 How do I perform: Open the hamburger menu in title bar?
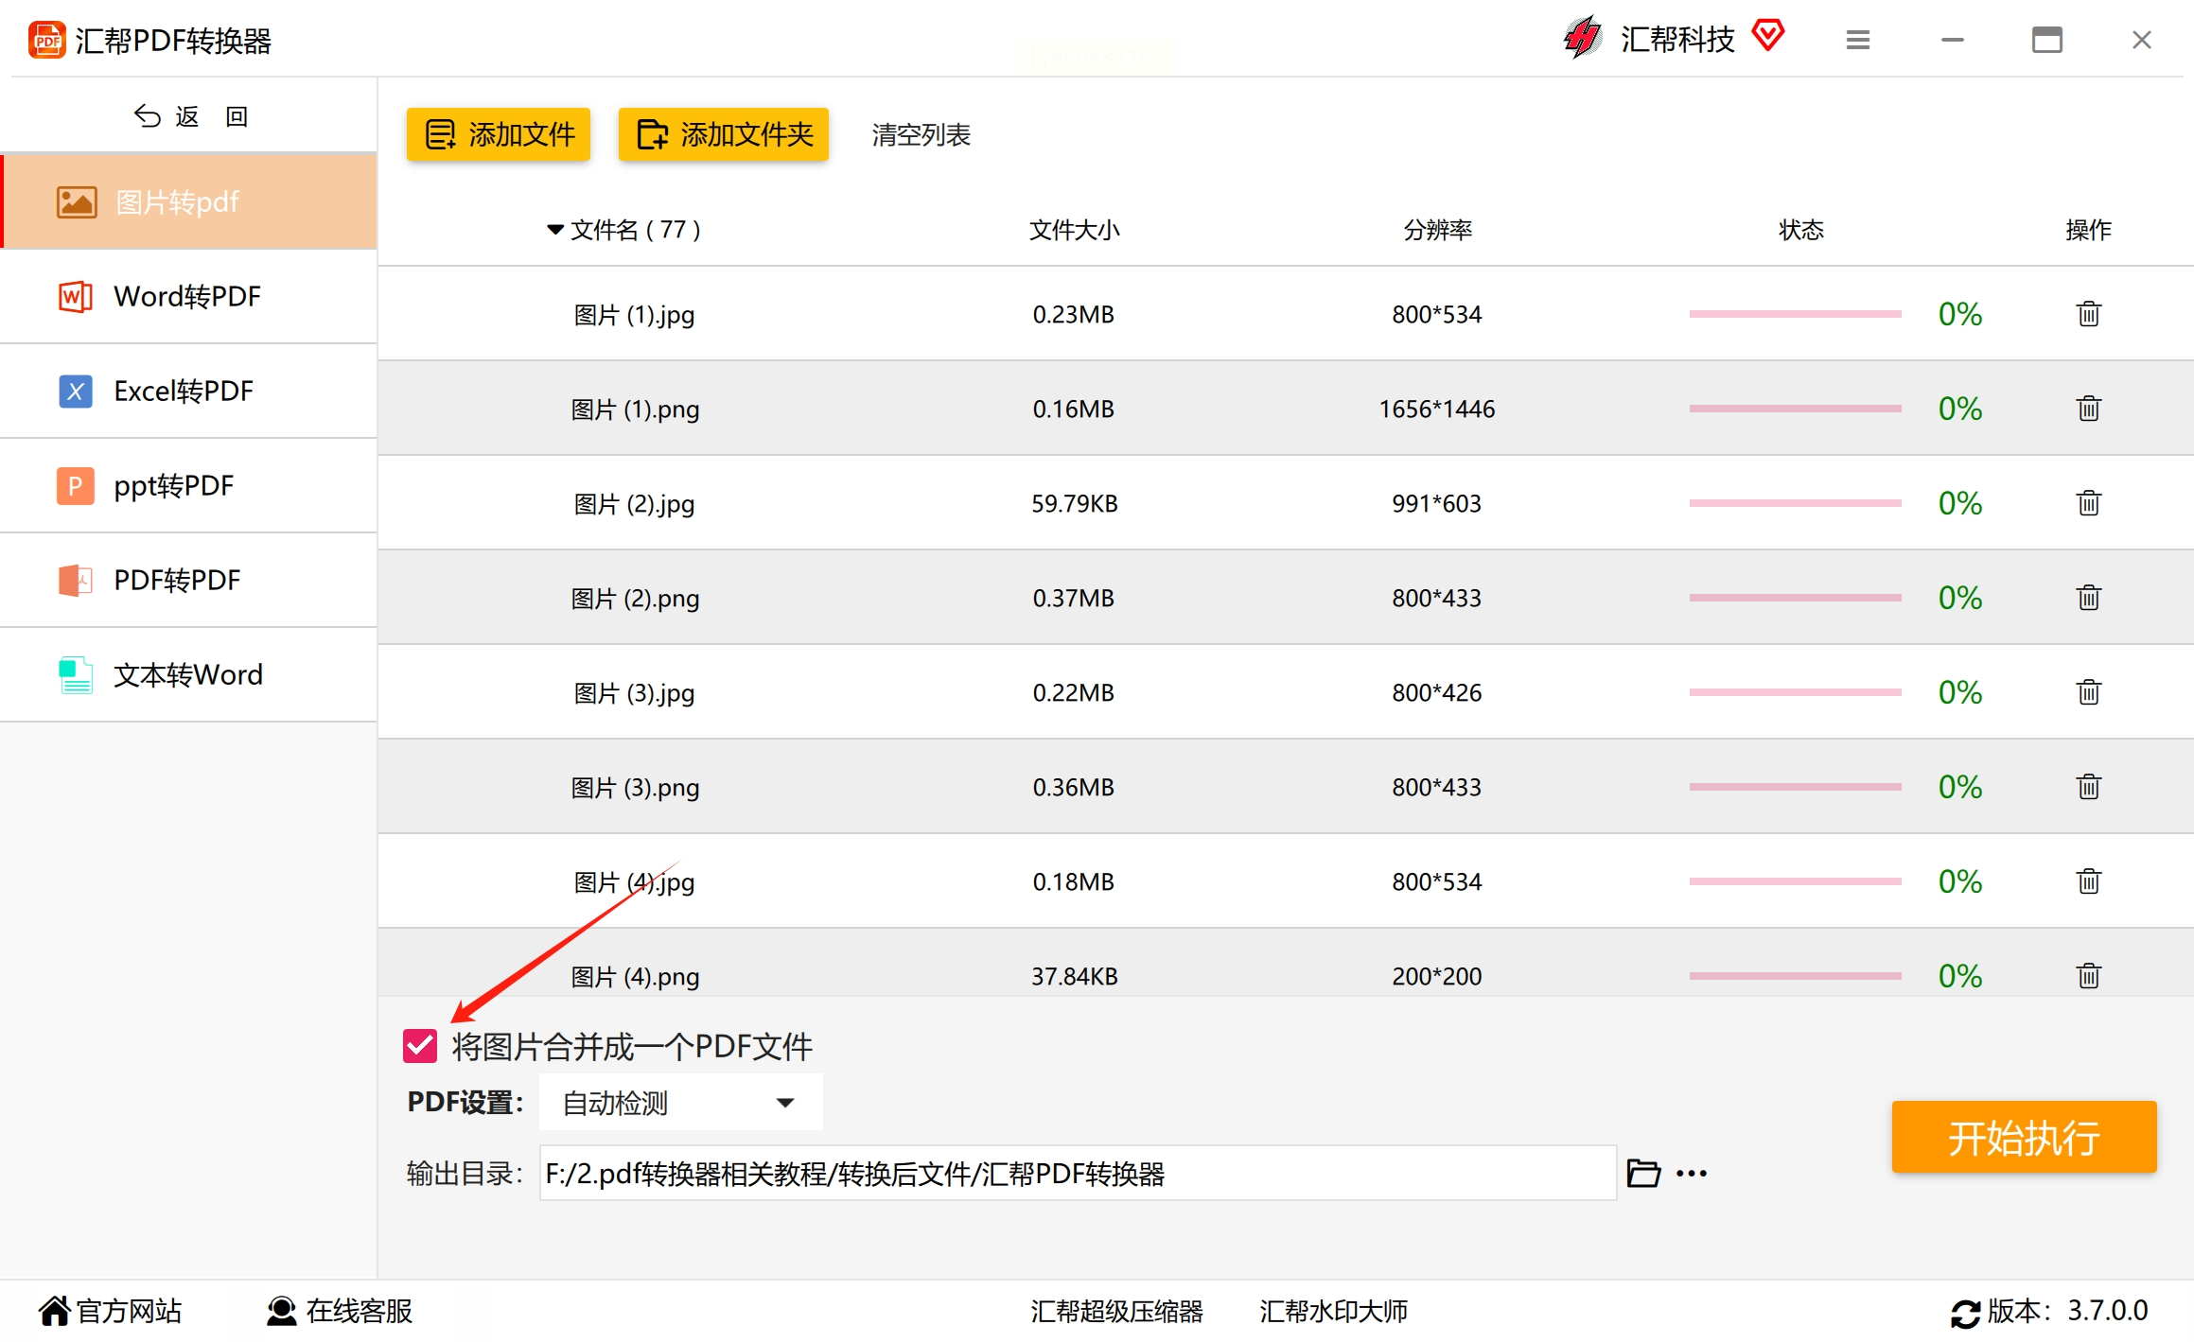pos(1857,40)
